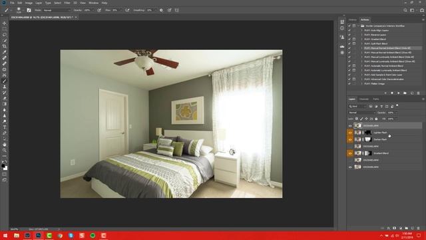The width and height of the screenshot is (426, 240).
Task: Delete the layer using Layers panel trash
Action: click(x=419, y=228)
